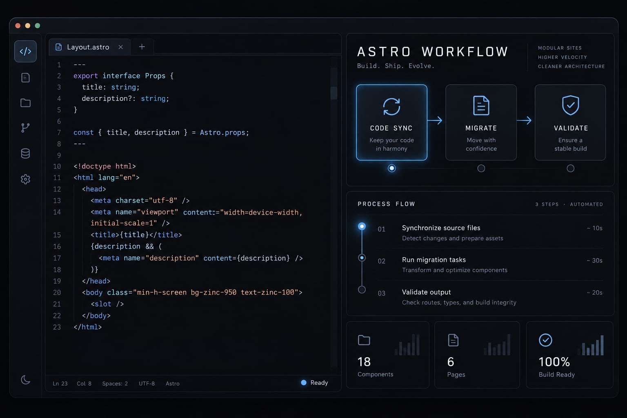Select the Validate step card
627x418 pixels.
tap(570, 122)
